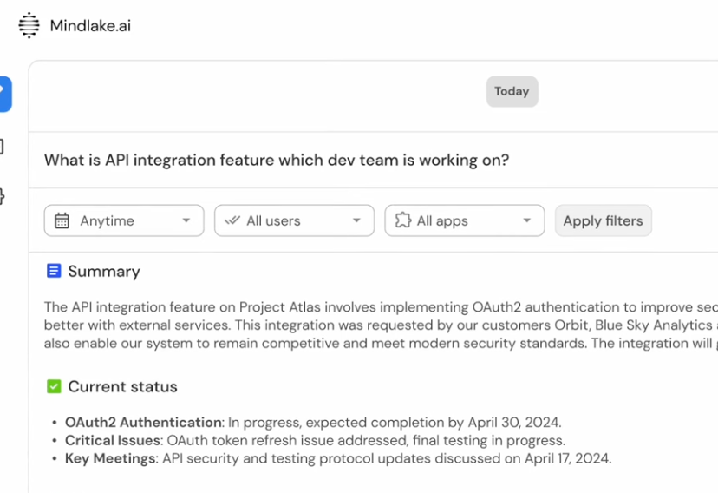This screenshot has width=718, height=493.
Task: Click the square icon in left sidebar
Action: [x=3, y=147]
